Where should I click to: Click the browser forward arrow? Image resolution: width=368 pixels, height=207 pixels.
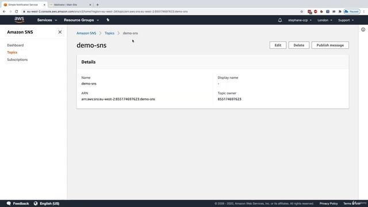click(x=10, y=11)
